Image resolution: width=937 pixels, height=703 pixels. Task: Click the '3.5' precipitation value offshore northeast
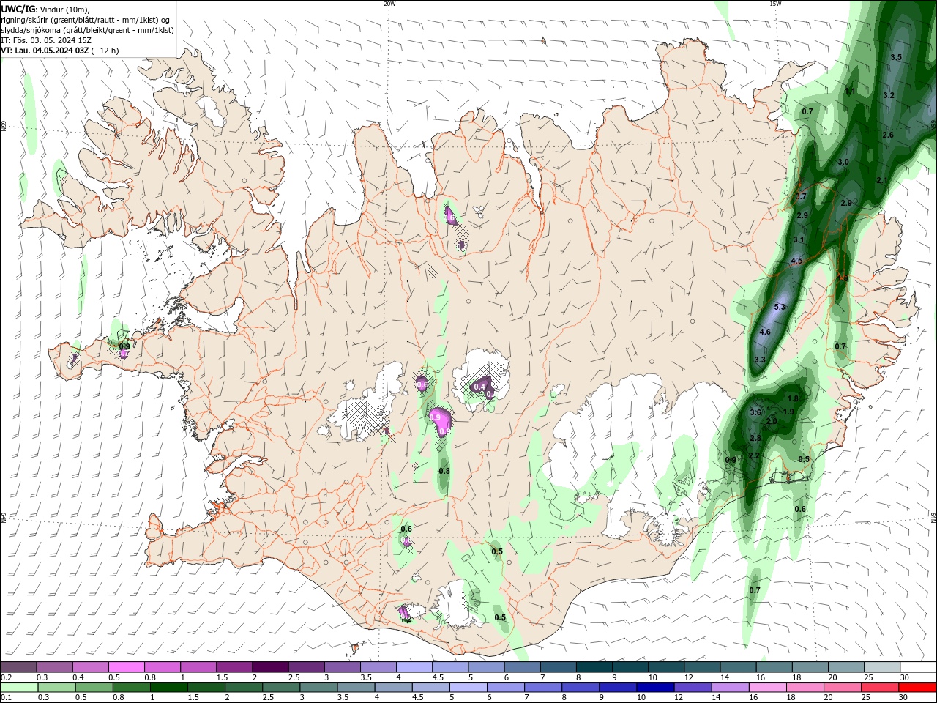896,57
